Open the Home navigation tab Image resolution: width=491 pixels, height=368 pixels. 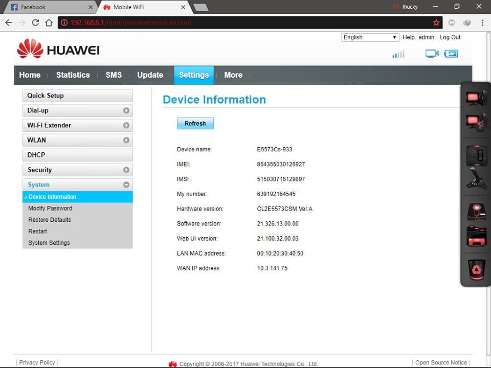point(30,75)
